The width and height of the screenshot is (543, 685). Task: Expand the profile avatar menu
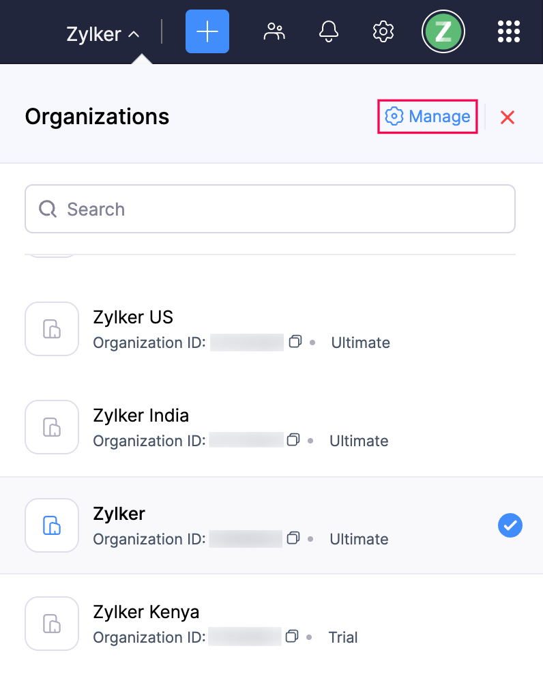point(443,31)
